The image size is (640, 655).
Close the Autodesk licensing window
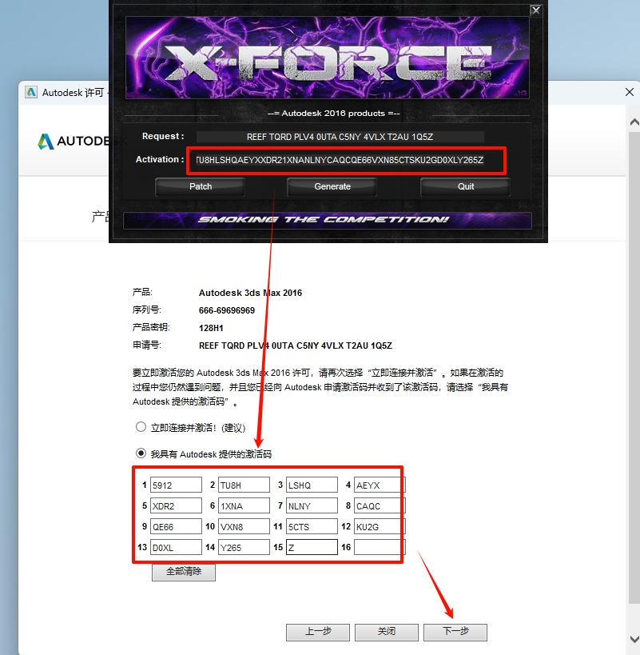click(629, 92)
